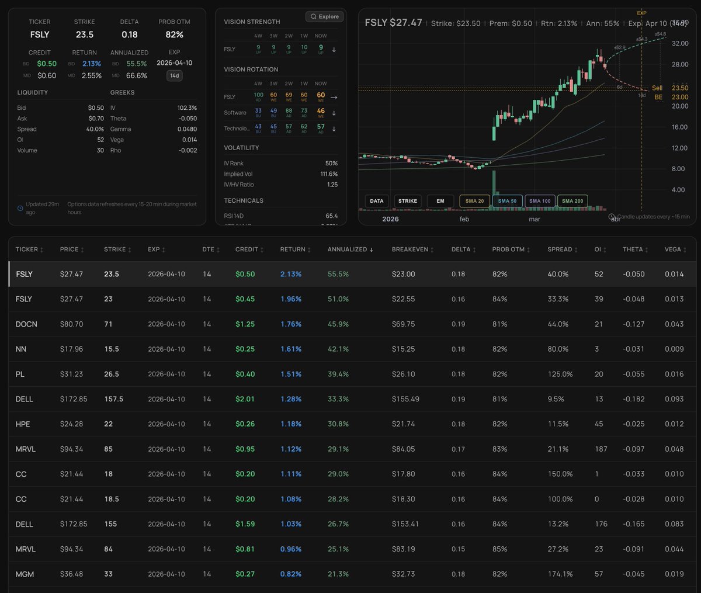This screenshot has width=701, height=593.
Task: Toggle the SMA 200 line
Action: (572, 201)
